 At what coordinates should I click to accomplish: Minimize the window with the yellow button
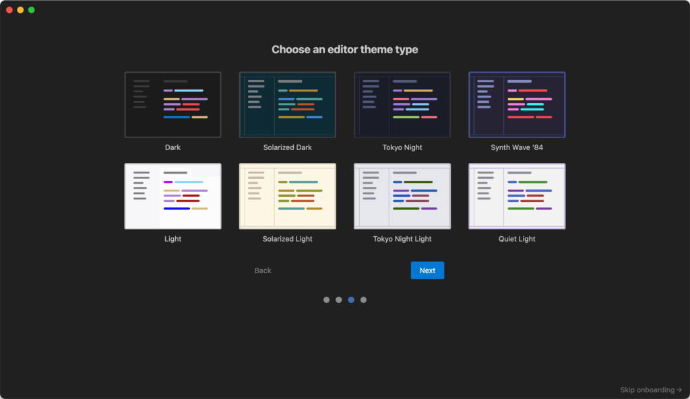20,9
